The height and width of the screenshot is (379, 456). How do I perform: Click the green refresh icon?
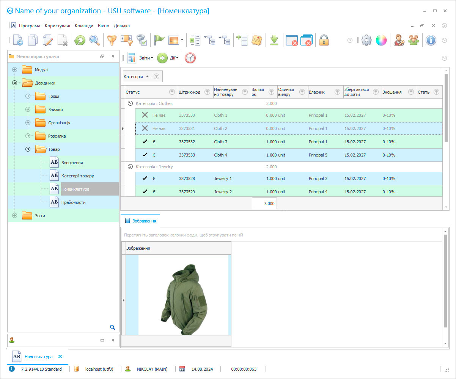[80, 40]
